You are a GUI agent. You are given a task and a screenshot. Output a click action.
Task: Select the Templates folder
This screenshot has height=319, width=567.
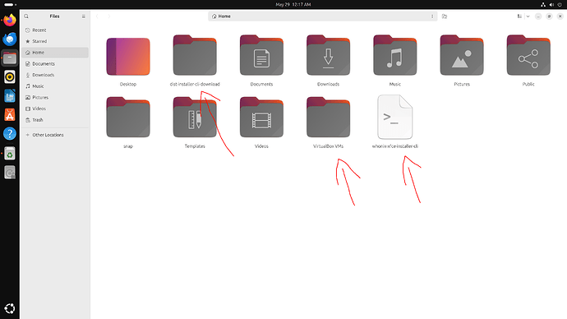point(195,118)
